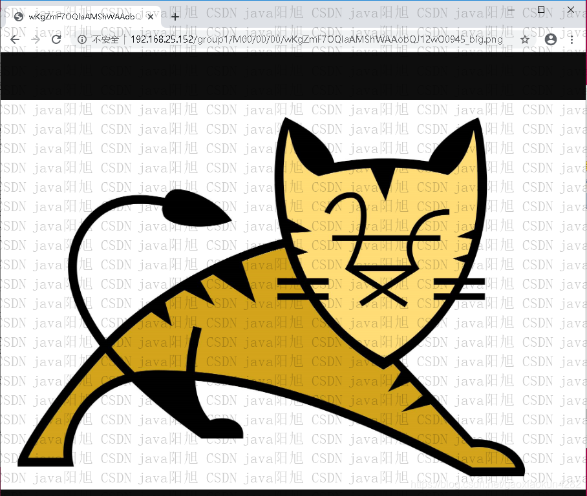587x496 pixels.
Task: Go back to the previous page
Action: coord(15,39)
